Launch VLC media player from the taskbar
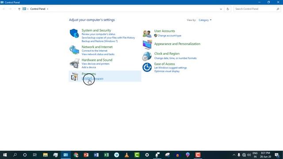This screenshot has width=283, height=159. (127, 155)
